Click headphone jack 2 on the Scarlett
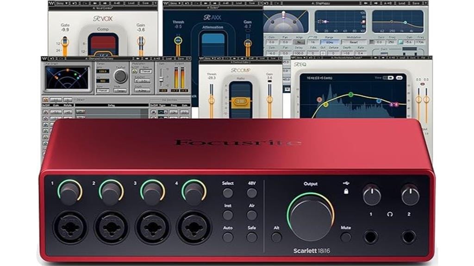This screenshot has width=474, height=266. pyautogui.click(x=409, y=237)
